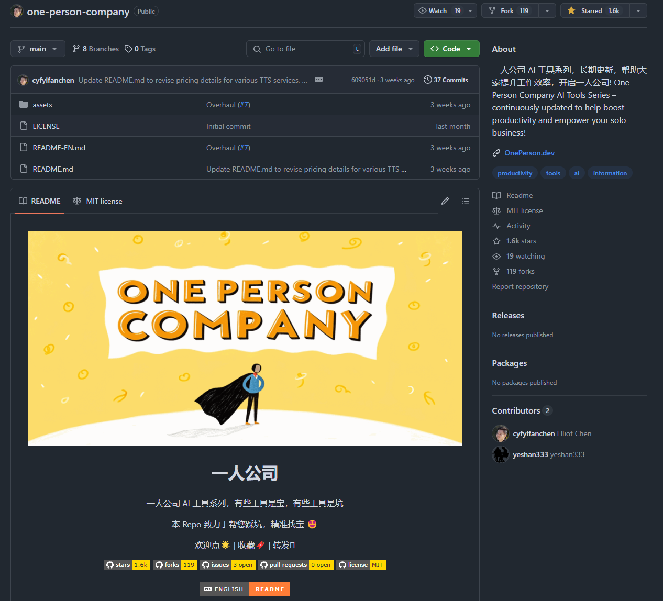The width and height of the screenshot is (663, 601).
Task: Open the 0 Tags icon link
Action: coord(140,49)
